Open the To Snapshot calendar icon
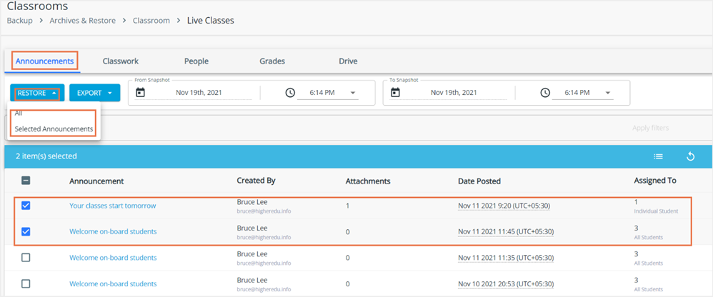The height and width of the screenshot is (297, 713). click(x=396, y=93)
